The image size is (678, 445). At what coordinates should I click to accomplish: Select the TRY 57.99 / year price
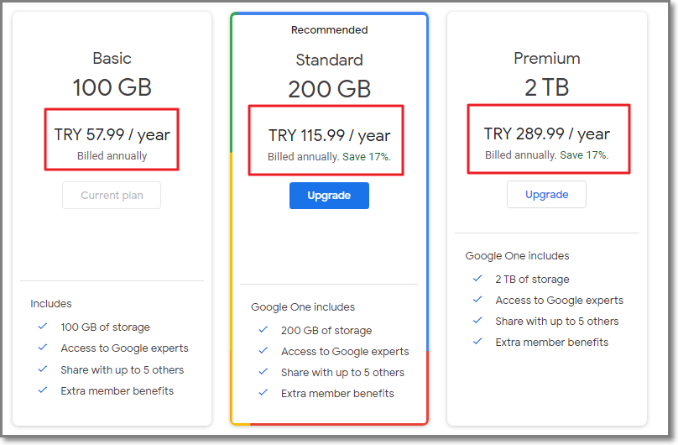click(x=112, y=134)
